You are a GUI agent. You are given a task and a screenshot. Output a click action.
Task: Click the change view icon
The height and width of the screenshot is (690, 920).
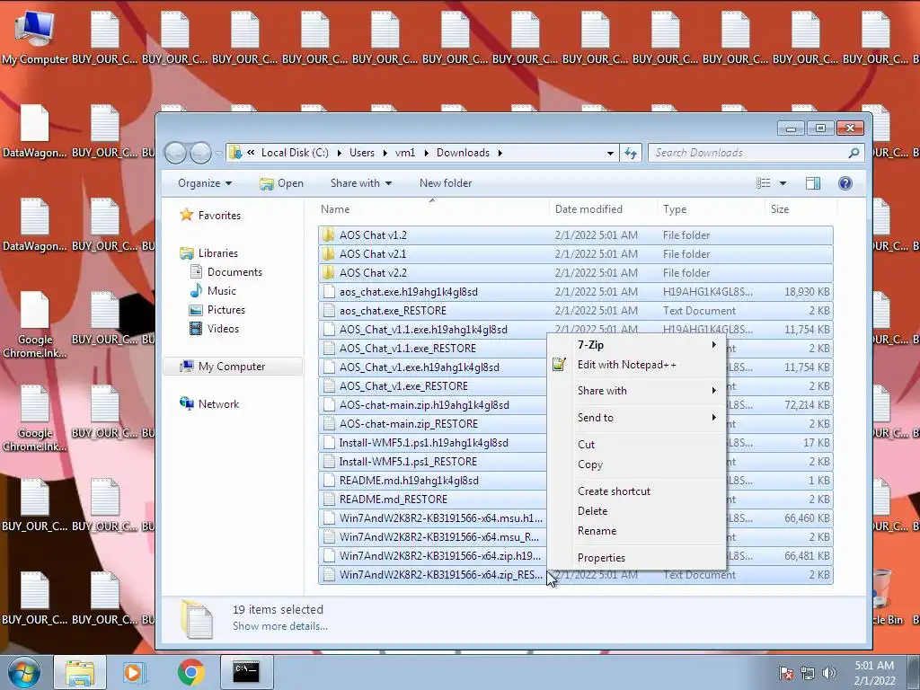coord(764,183)
